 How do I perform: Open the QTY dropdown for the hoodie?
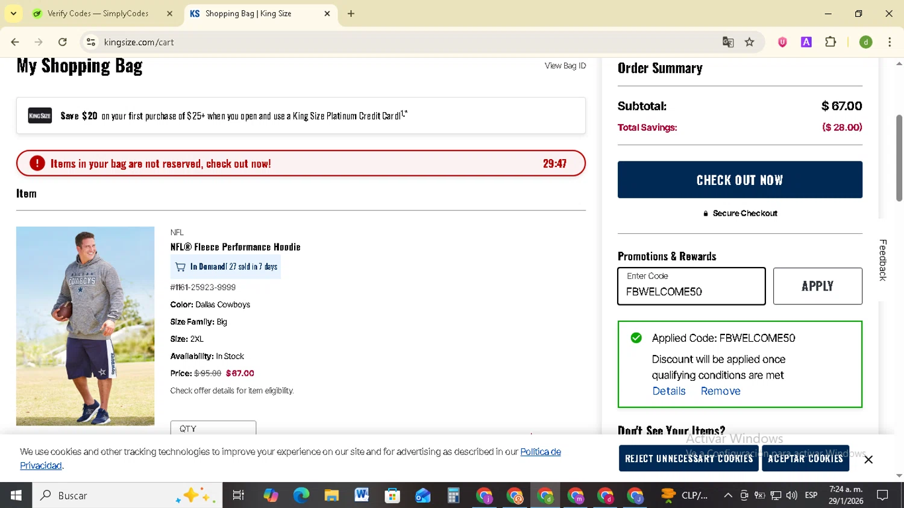click(213, 428)
